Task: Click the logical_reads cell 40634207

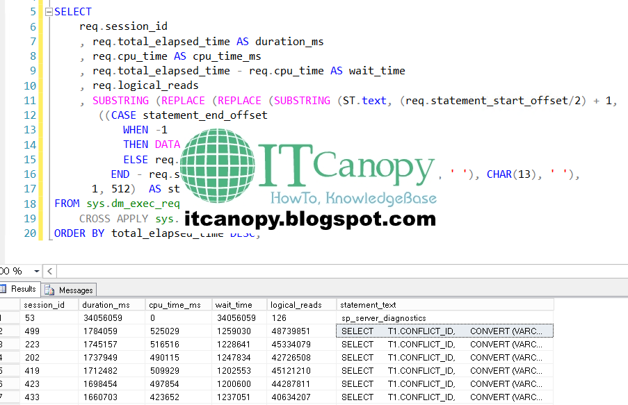Action: point(302,397)
